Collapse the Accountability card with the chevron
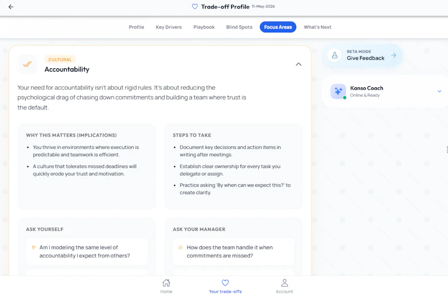The height and width of the screenshot is (295, 448). (298, 64)
